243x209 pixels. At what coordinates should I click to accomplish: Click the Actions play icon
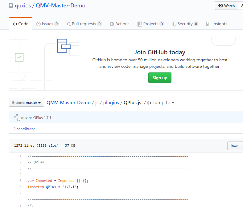(x=112, y=24)
